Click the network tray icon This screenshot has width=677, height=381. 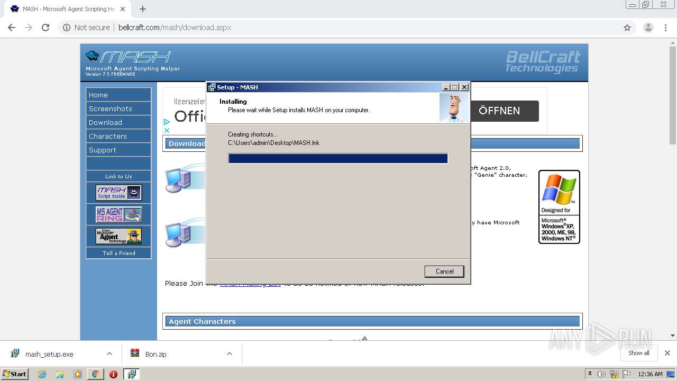point(614,374)
